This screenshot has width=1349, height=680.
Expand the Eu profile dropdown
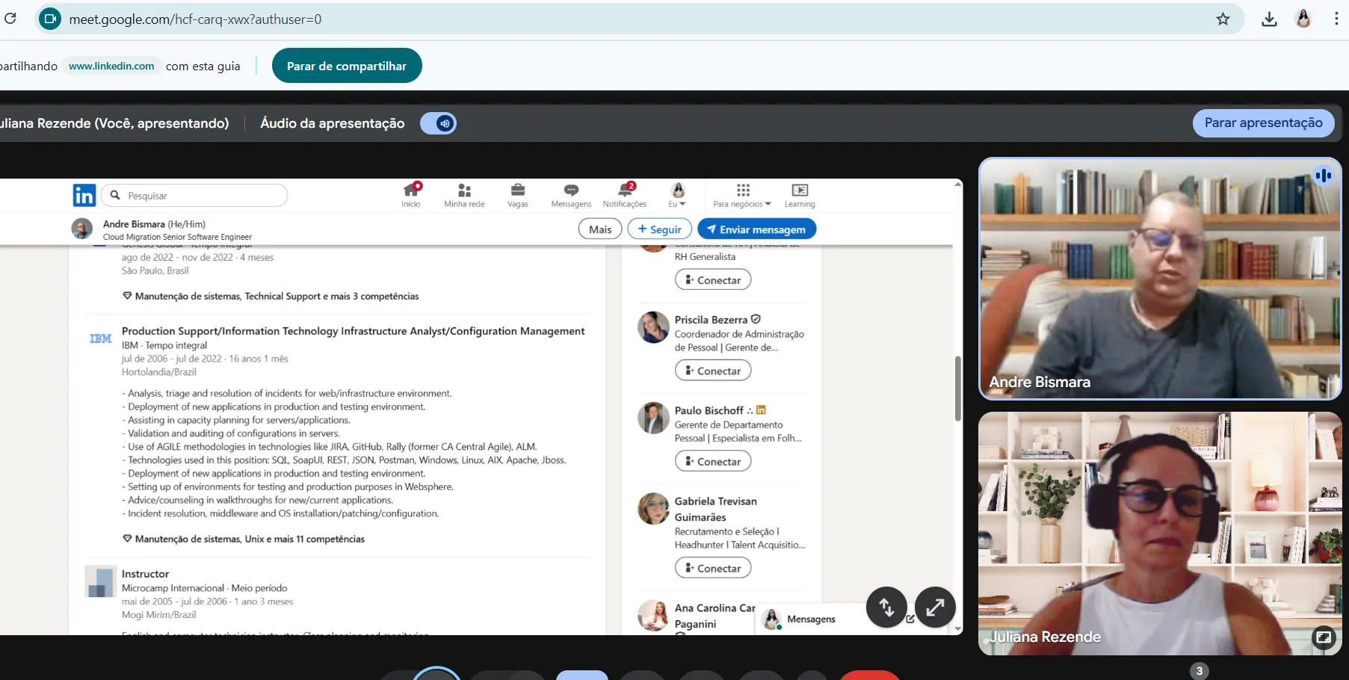[678, 194]
